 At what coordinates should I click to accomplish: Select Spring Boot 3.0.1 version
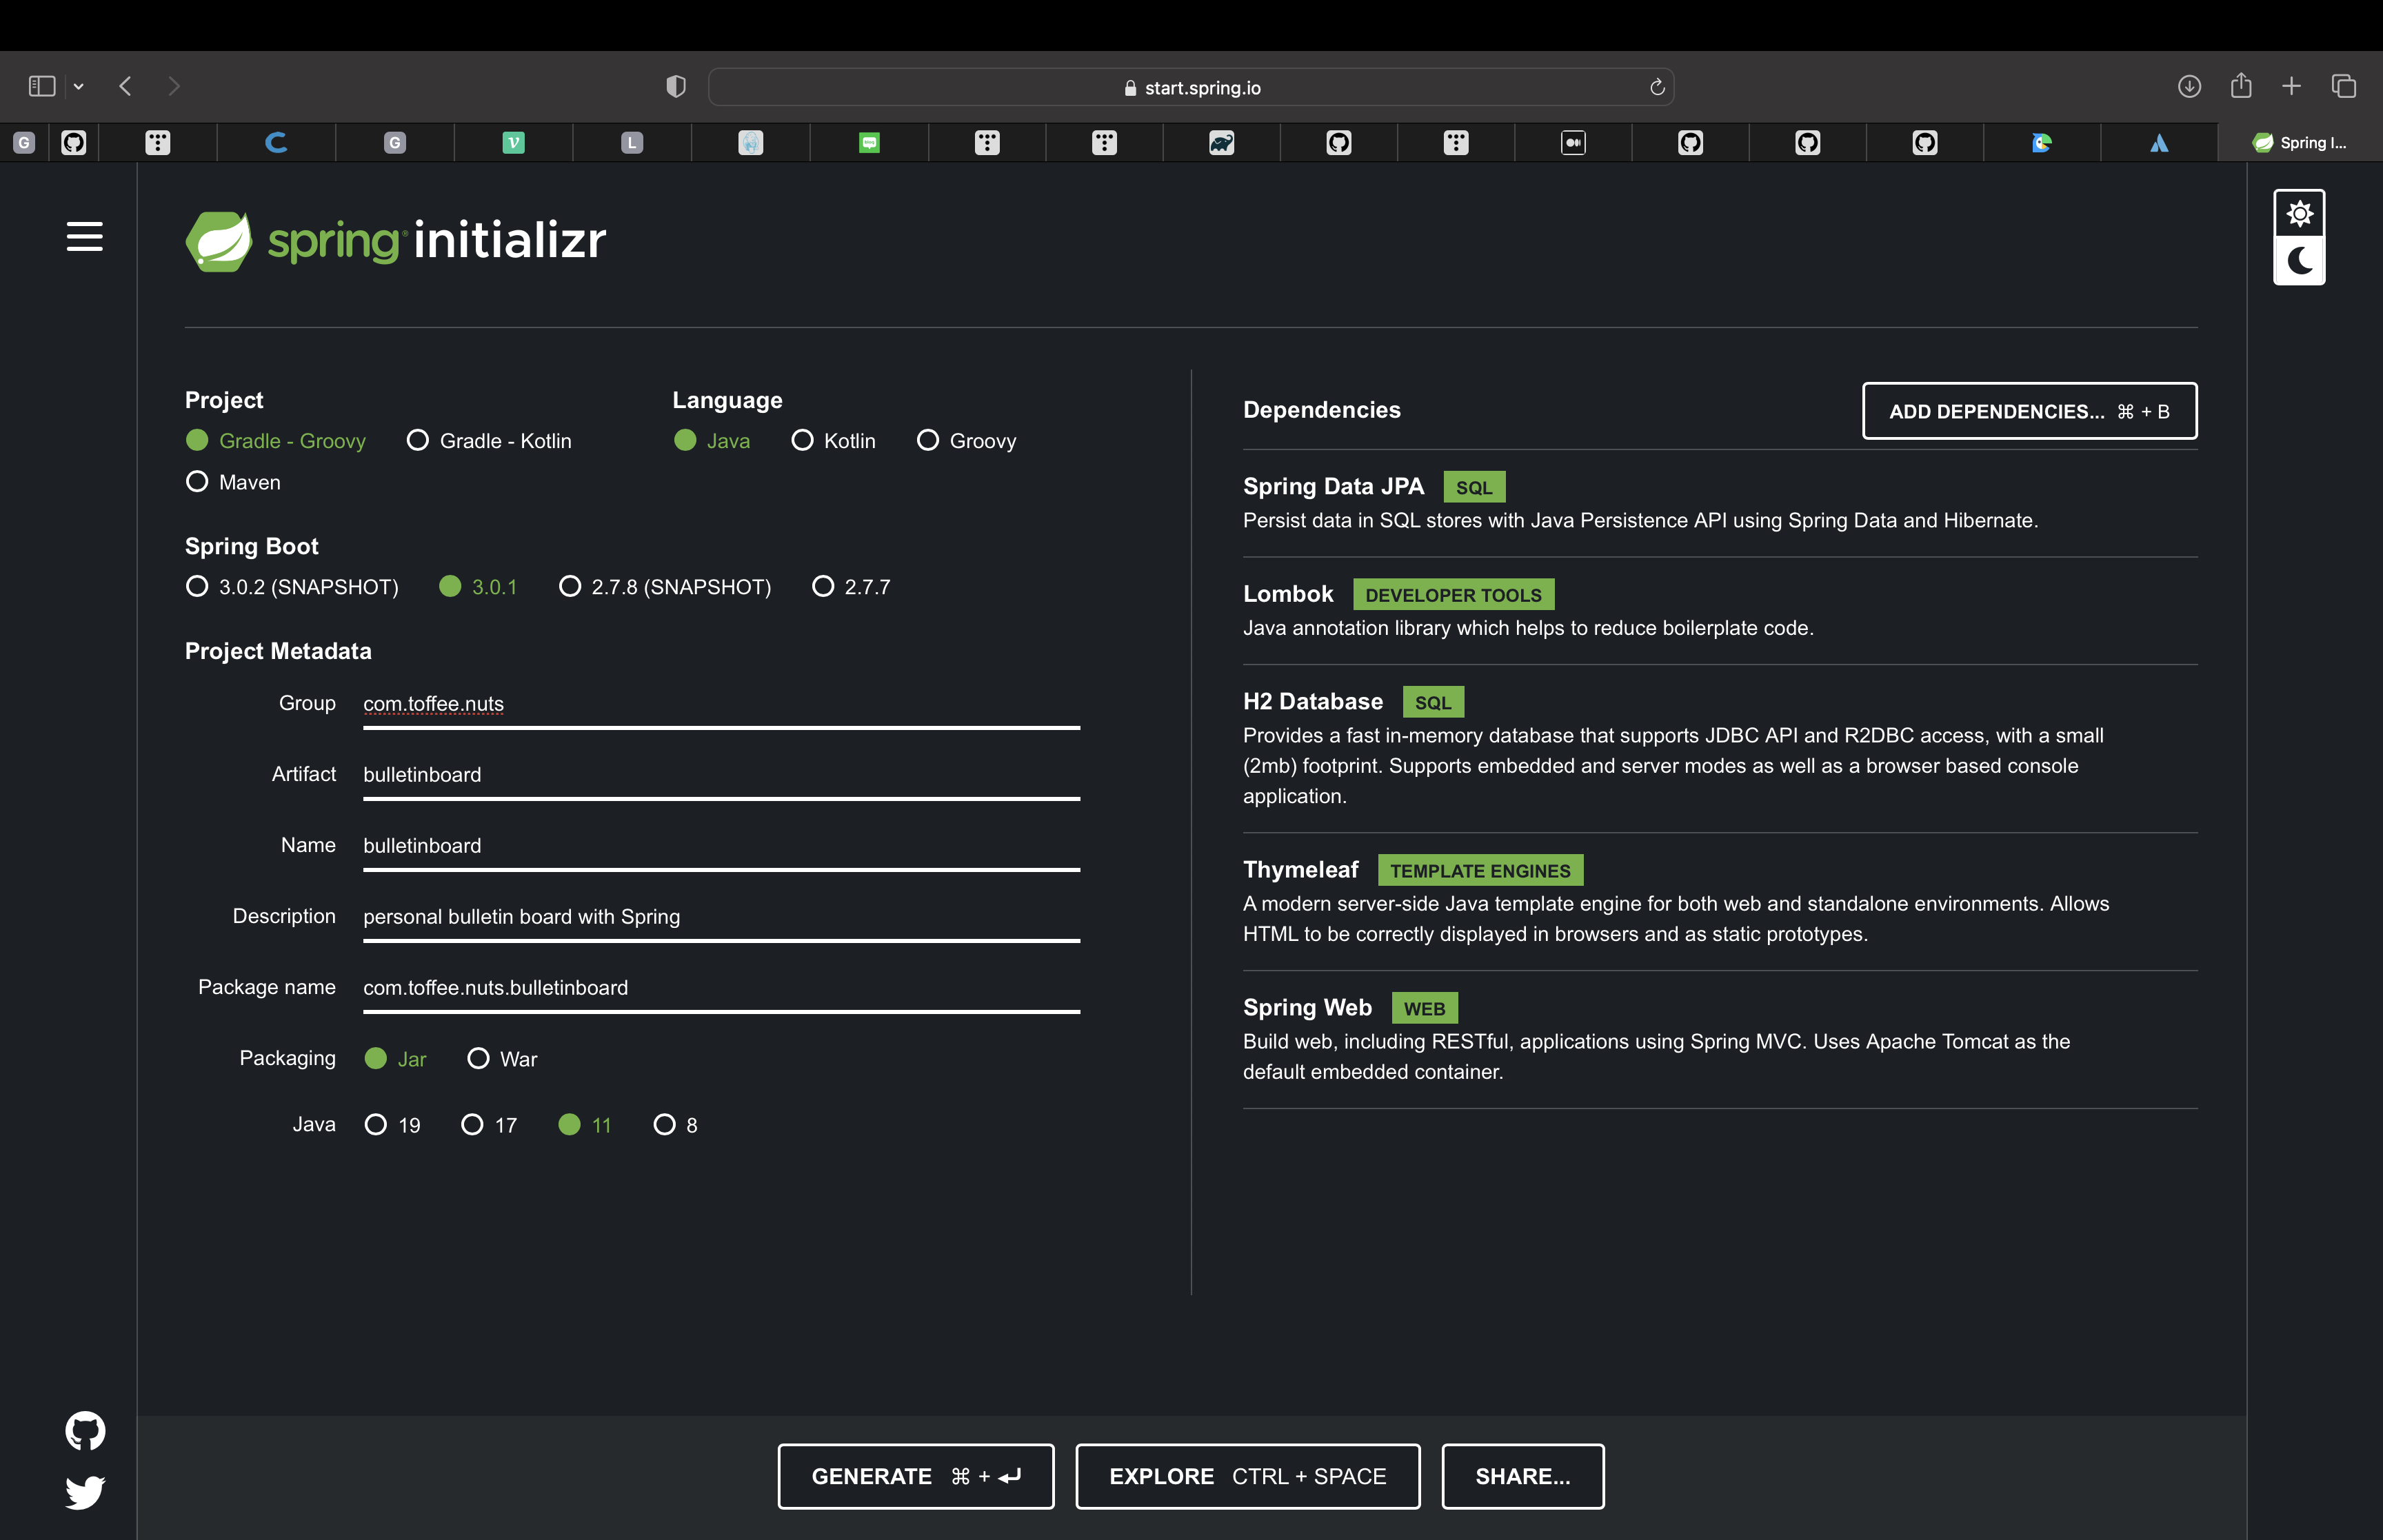point(478,587)
